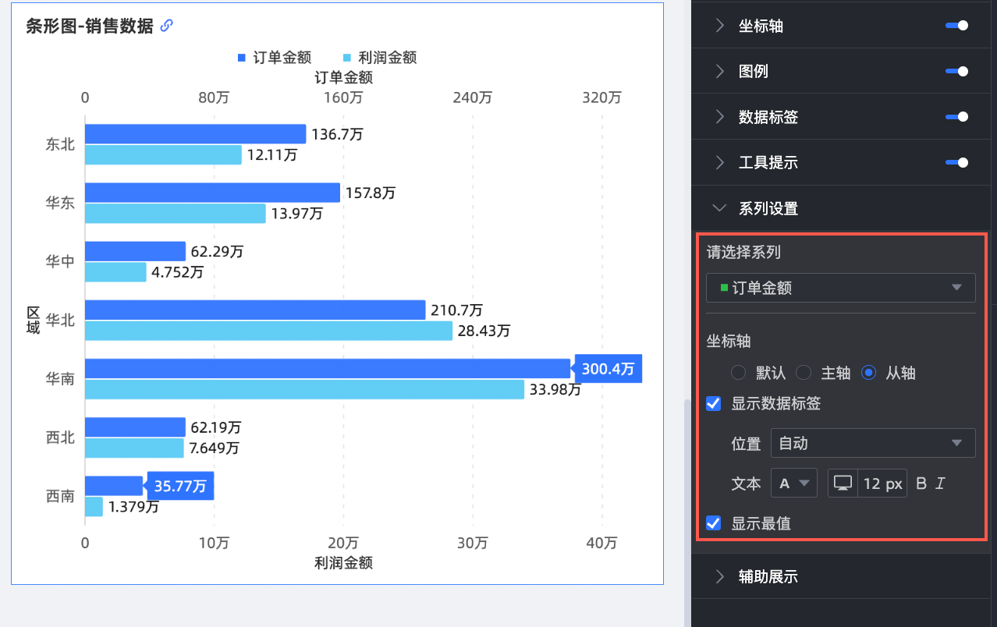Toggle the 坐标轴 switch off
Image resolution: width=997 pixels, height=627 pixels.
coord(956,26)
